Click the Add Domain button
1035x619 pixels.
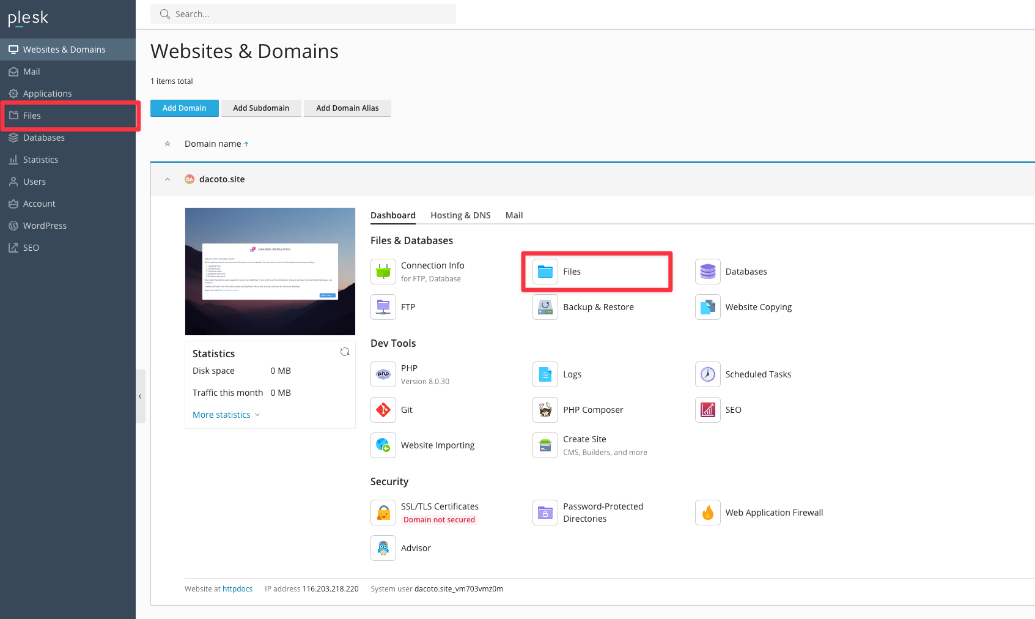184,108
